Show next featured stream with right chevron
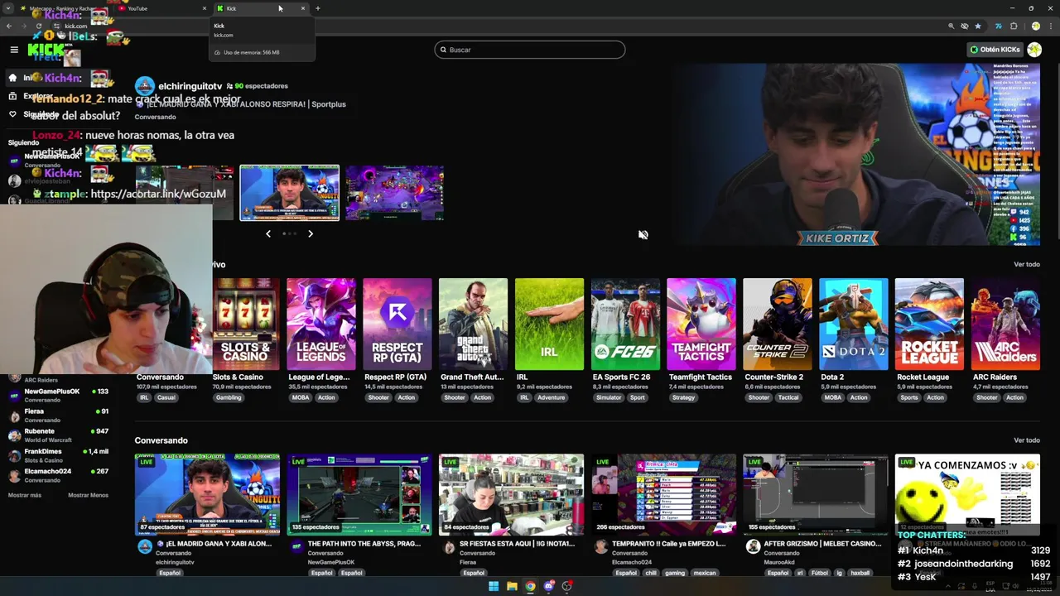Image resolution: width=1060 pixels, height=596 pixels. pos(311,234)
